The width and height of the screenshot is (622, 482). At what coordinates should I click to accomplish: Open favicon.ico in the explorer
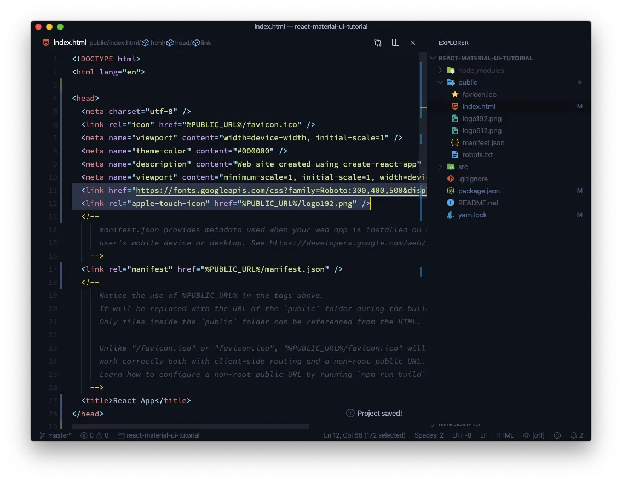point(479,94)
